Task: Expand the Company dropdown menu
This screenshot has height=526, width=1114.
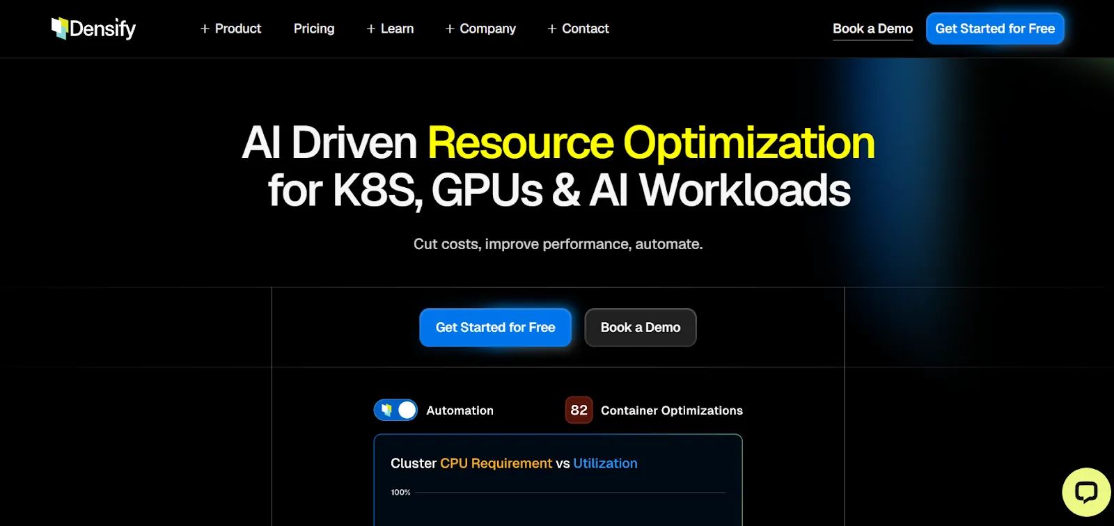Action: tap(480, 29)
